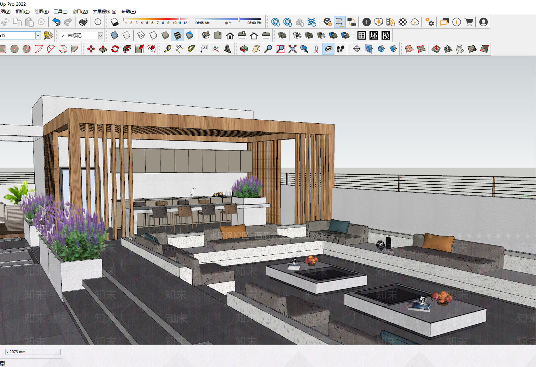Open Model Info dialog
This screenshot has width=536, height=367.
click(98, 22)
